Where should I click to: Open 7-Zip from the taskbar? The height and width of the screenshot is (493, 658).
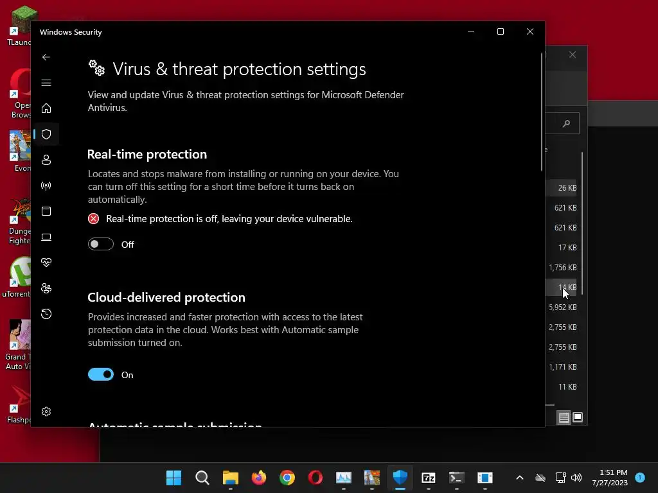click(x=428, y=478)
